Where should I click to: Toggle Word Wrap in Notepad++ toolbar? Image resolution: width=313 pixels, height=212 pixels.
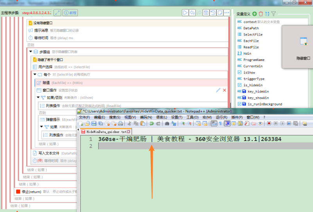(214, 123)
